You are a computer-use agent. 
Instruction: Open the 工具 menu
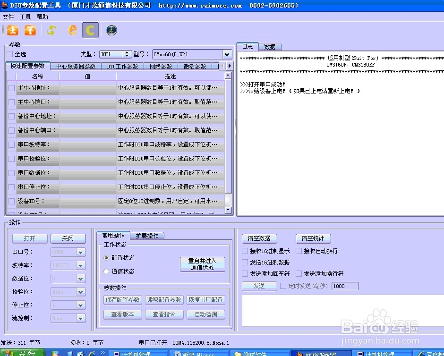25,17
